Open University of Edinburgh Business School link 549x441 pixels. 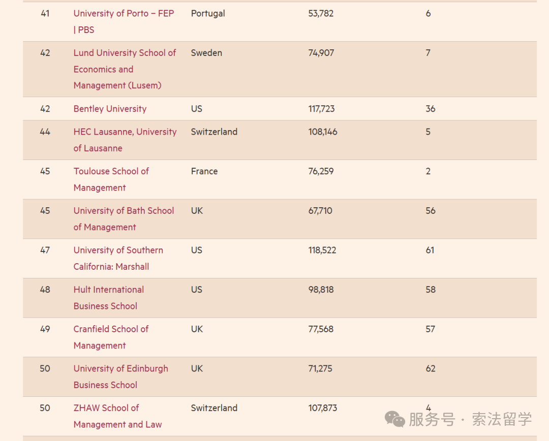121,377
